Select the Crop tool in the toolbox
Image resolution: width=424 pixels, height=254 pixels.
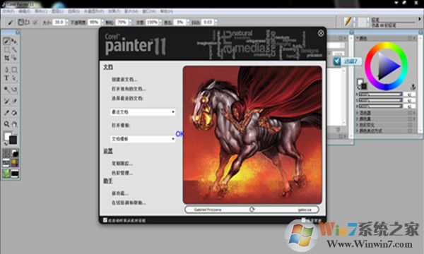pyautogui.click(x=6, y=58)
